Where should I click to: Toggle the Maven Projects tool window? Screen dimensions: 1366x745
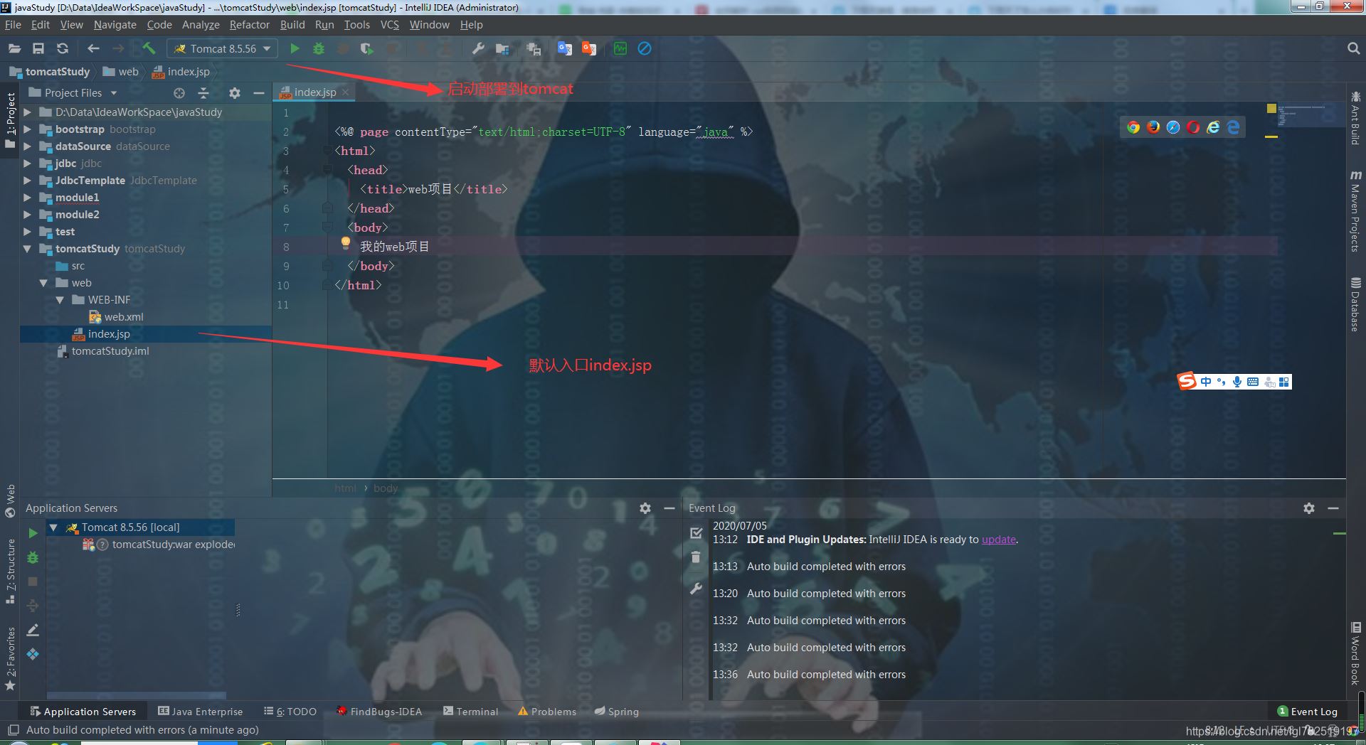(x=1355, y=210)
